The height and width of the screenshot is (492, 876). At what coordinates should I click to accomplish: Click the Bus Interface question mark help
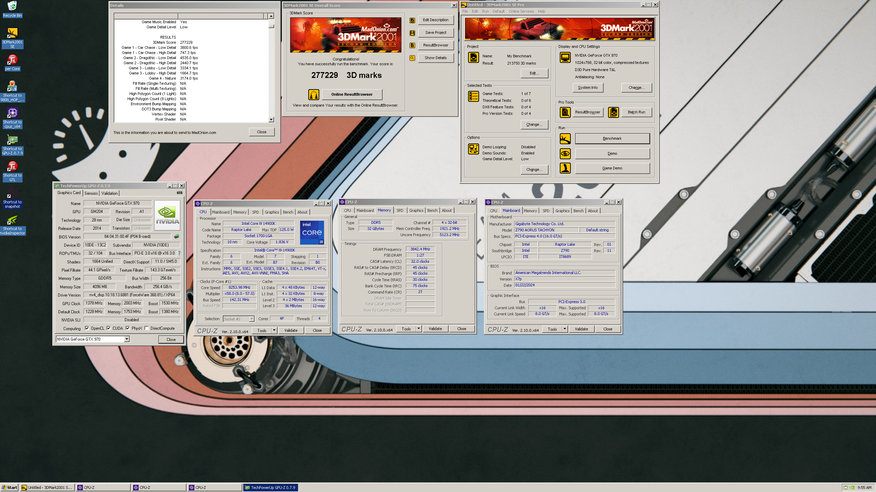coord(179,253)
